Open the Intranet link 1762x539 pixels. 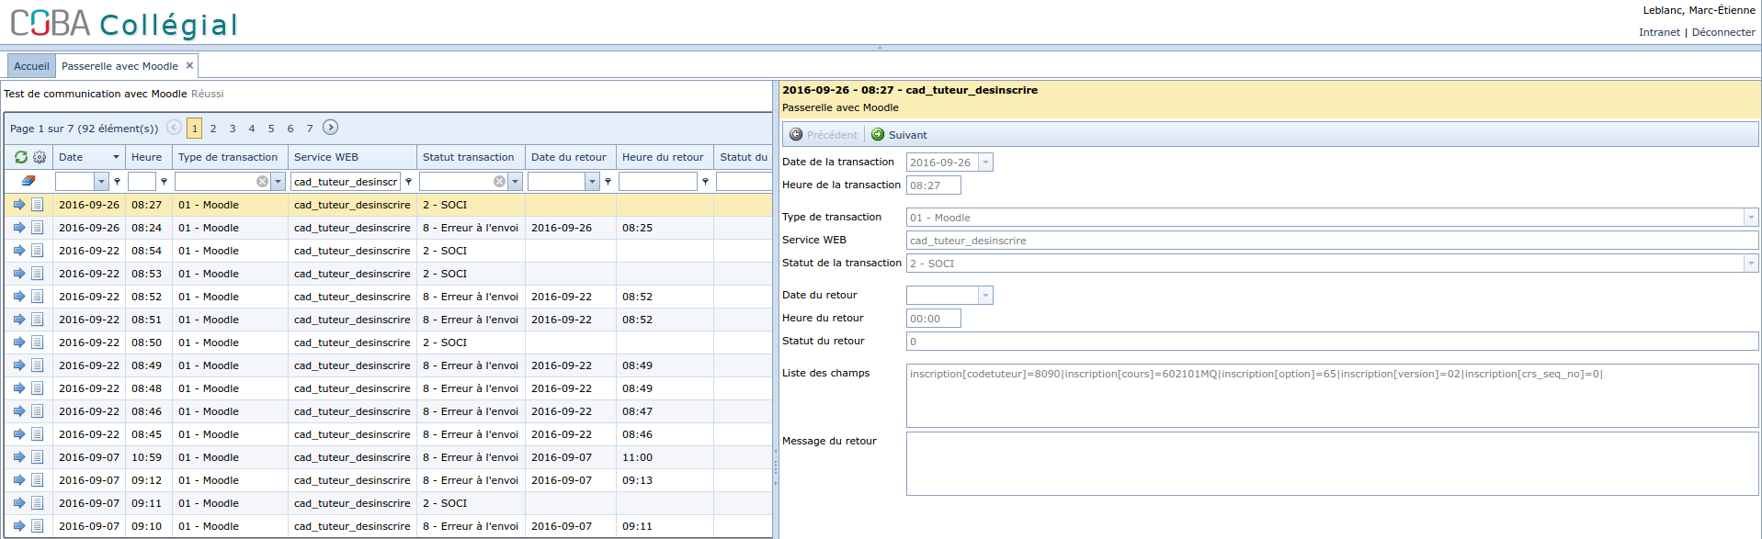point(1659,32)
